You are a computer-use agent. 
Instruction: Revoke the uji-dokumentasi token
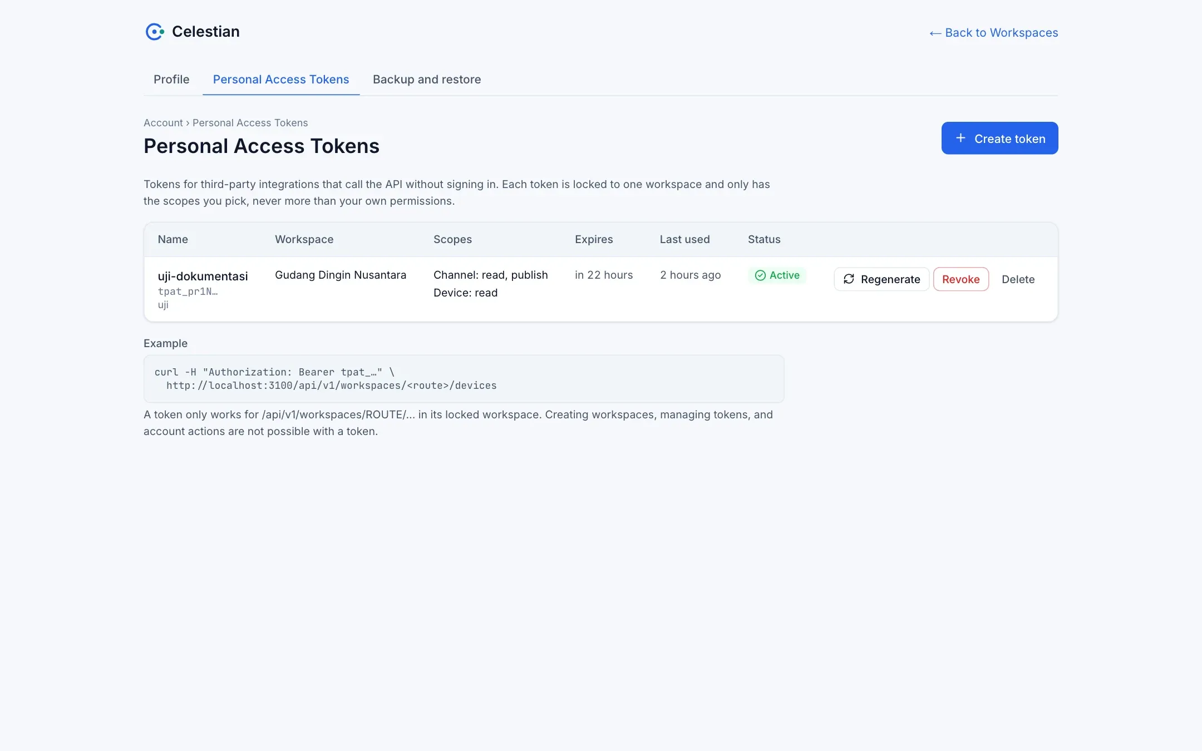tap(960, 279)
